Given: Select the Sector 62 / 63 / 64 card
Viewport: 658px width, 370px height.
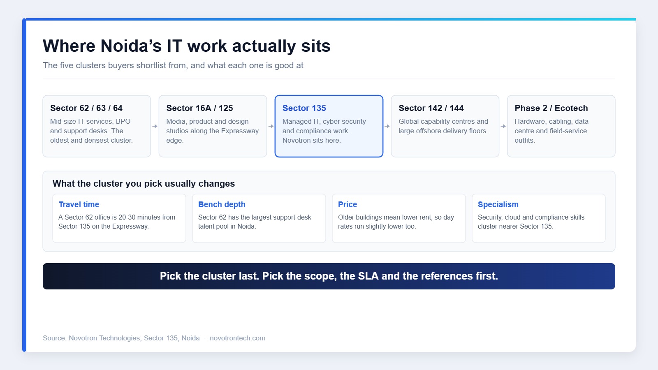Looking at the screenshot, I should (x=97, y=126).
